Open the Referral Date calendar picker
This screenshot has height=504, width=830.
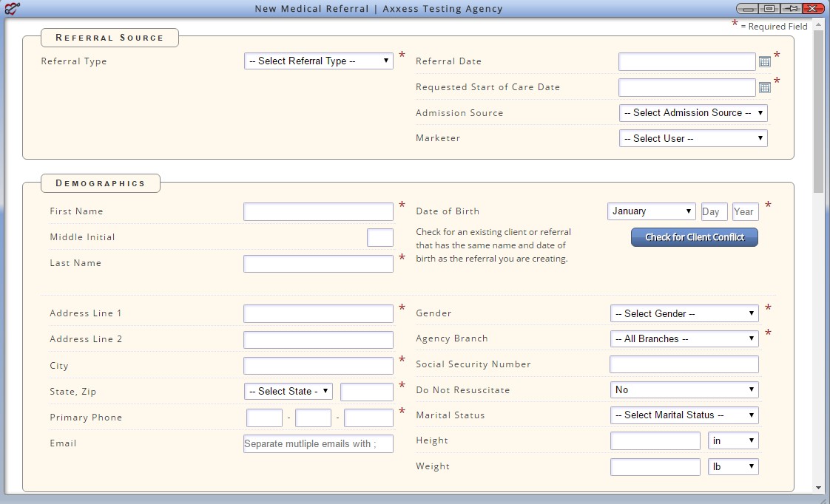pyautogui.click(x=765, y=61)
